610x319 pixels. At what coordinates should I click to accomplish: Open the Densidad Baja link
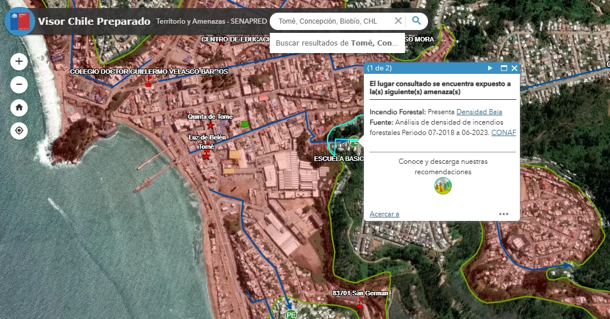[479, 112]
